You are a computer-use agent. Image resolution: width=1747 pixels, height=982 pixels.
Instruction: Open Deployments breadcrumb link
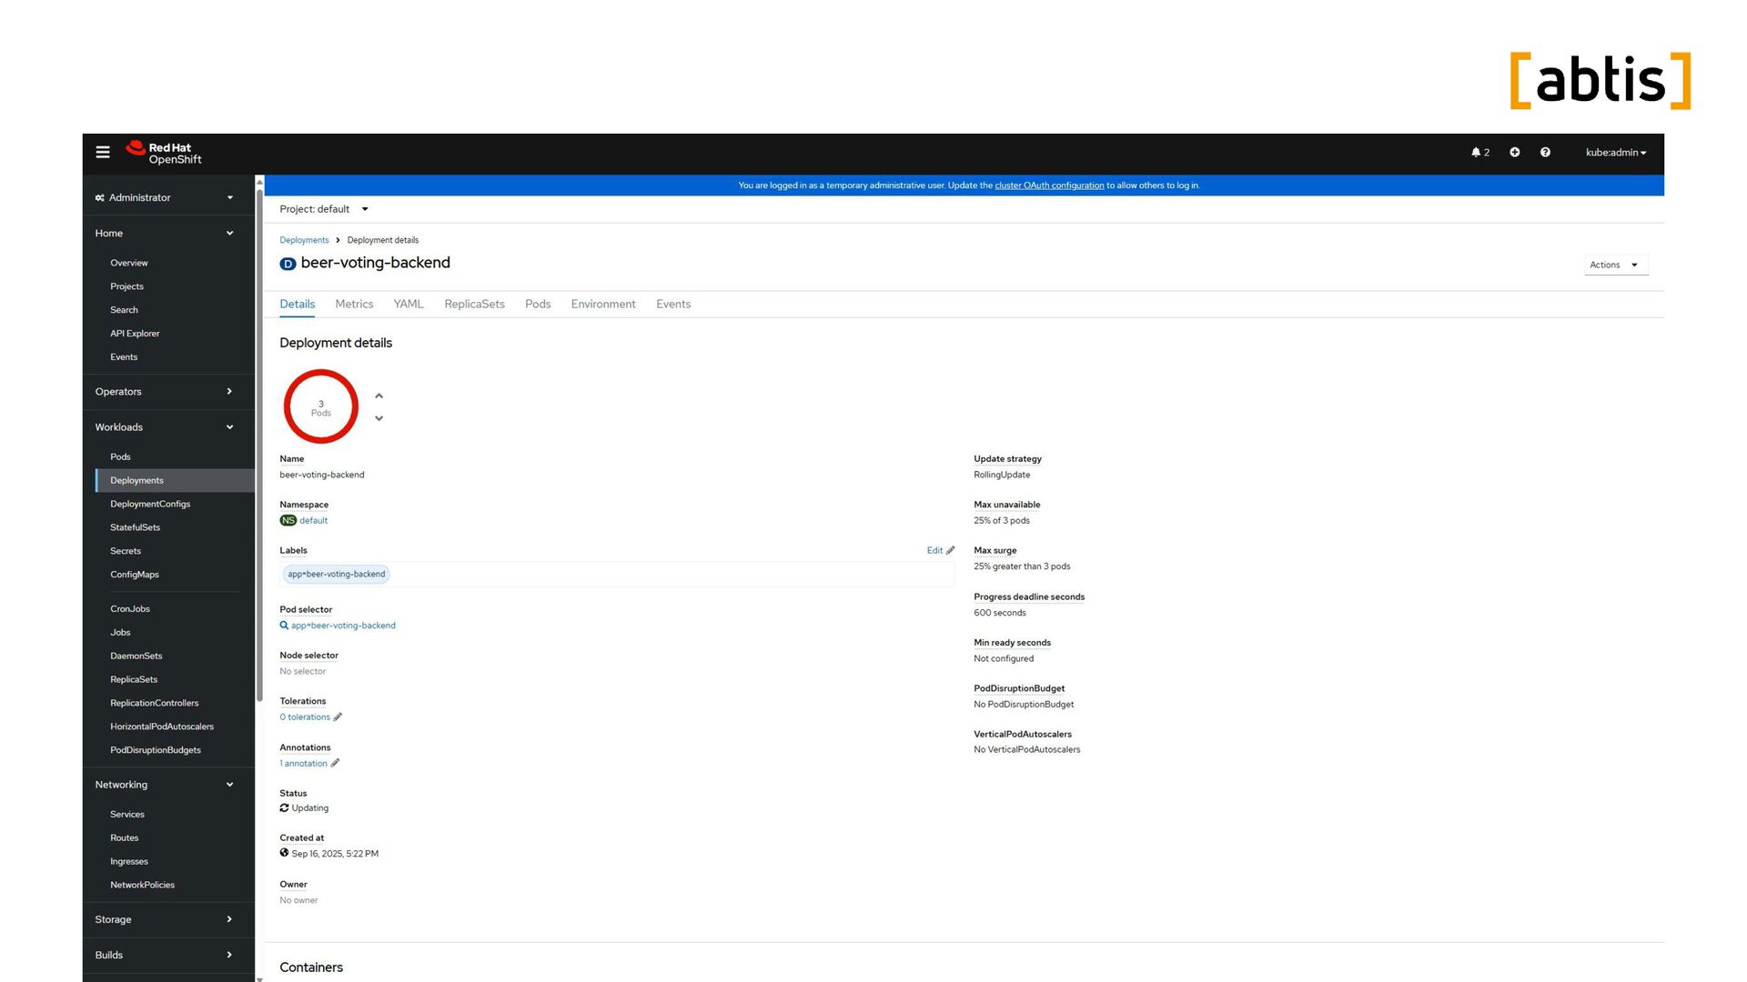304,240
